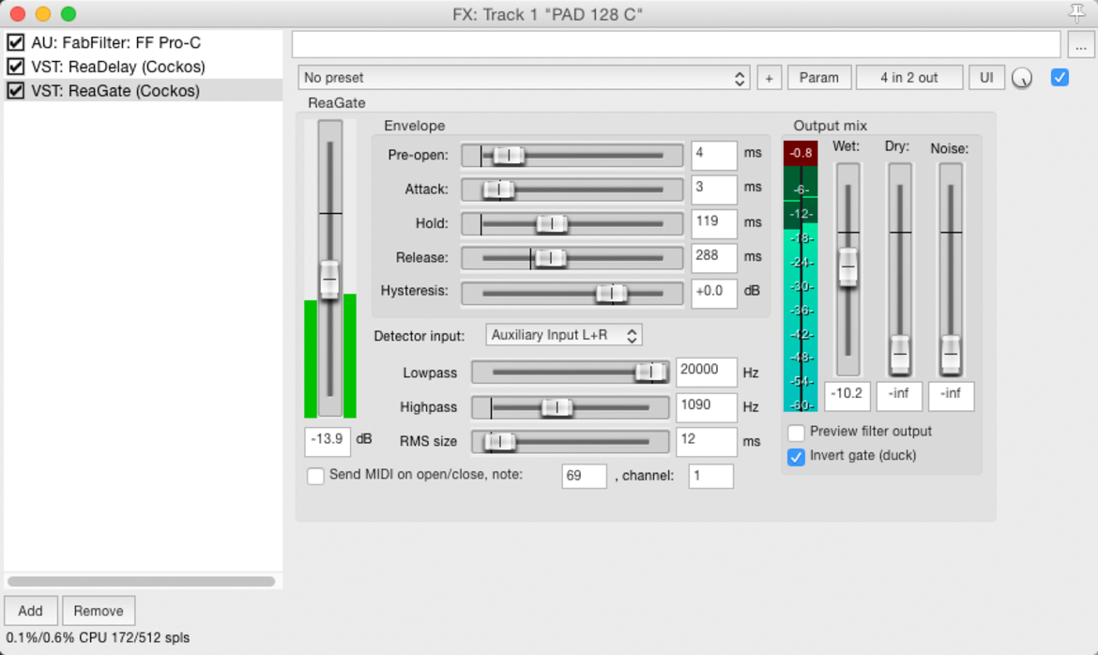Click the threshold fader handle
Image resolution: width=1098 pixels, height=655 pixels.
[329, 281]
